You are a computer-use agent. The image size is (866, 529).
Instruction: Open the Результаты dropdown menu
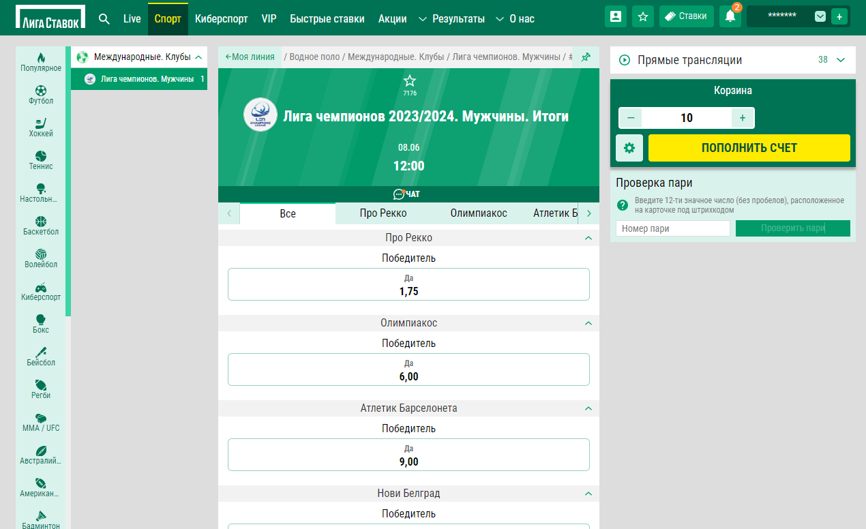click(451, 18)
